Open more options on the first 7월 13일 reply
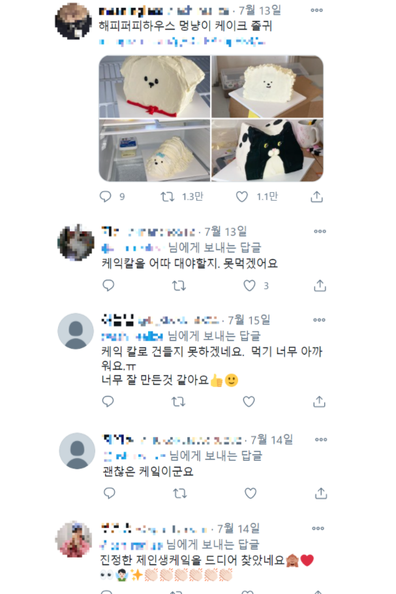 click(320, 231)
